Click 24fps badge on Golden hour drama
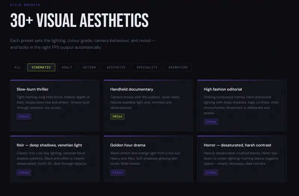The height and width of the screenshot is (196, 299). 117,173
